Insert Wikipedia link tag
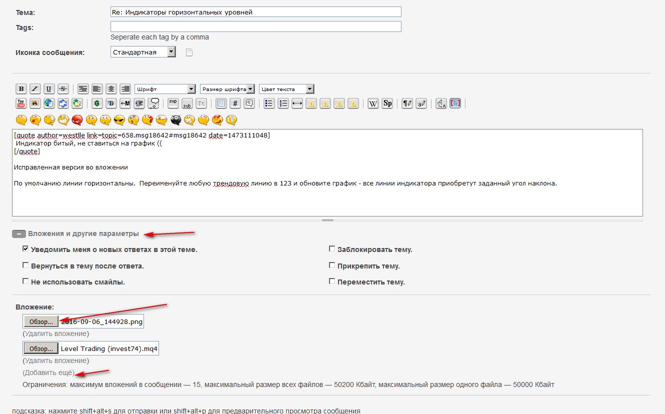665x414 pixels. 373,103
